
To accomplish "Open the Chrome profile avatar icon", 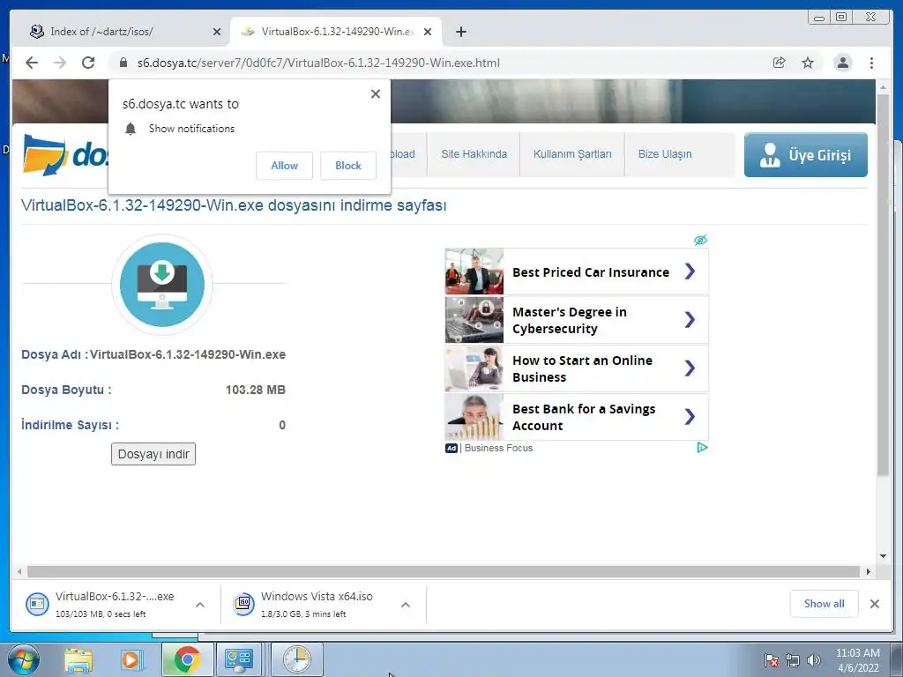I will pos(842,63).
